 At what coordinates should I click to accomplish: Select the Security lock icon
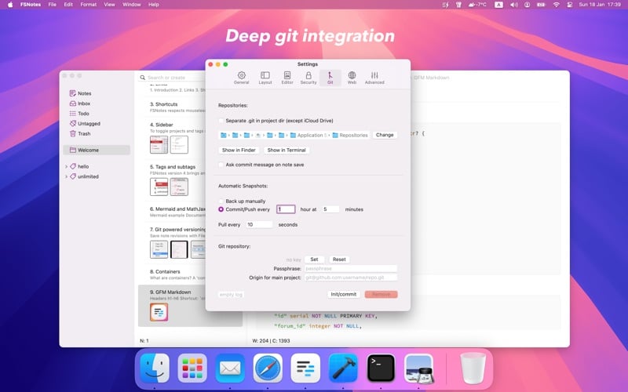click(x=309, y=77)
